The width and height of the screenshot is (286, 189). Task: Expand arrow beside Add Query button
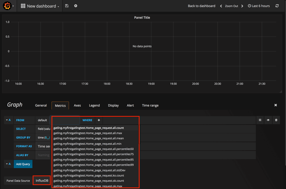point(7,164)
